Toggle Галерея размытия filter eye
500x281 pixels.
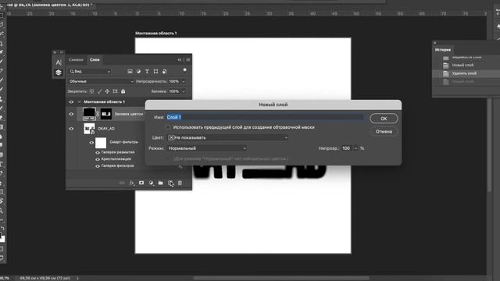(98, 153)
